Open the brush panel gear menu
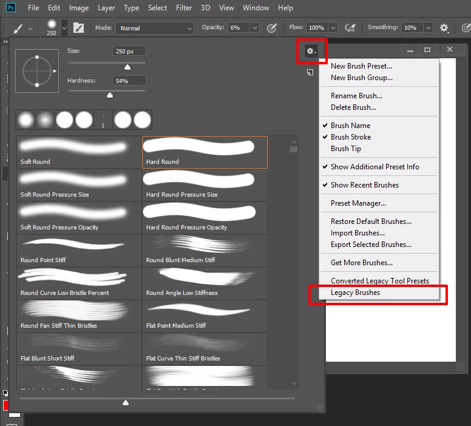Screen dimensions: 471x426 tap(311, 51)
